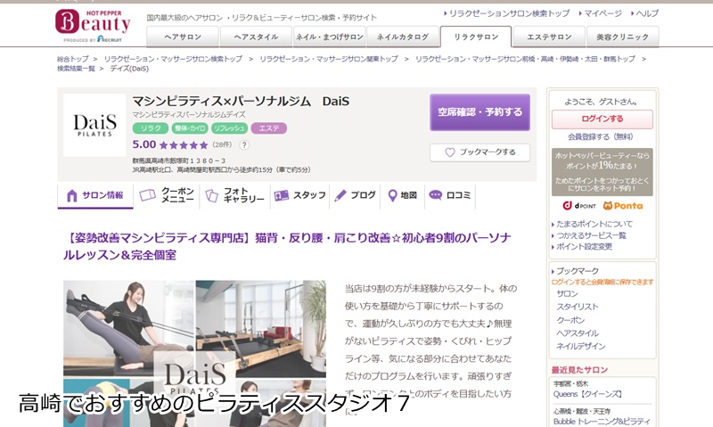Click the Ponta logo
Image resolution: width=713 pixels, height=427 pixels.
(623, 206)
